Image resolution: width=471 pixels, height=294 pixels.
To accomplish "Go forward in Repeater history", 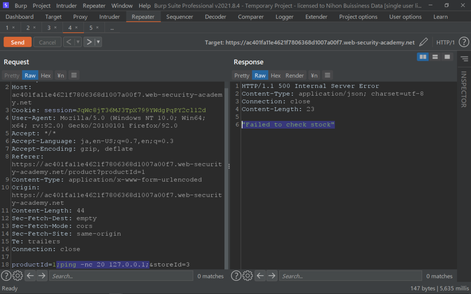I will [x=89, y=42].
